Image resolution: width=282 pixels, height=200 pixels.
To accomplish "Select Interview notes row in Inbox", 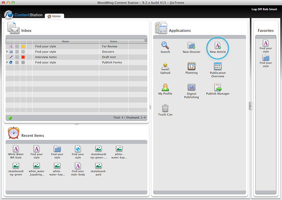I will coord(76,57).
